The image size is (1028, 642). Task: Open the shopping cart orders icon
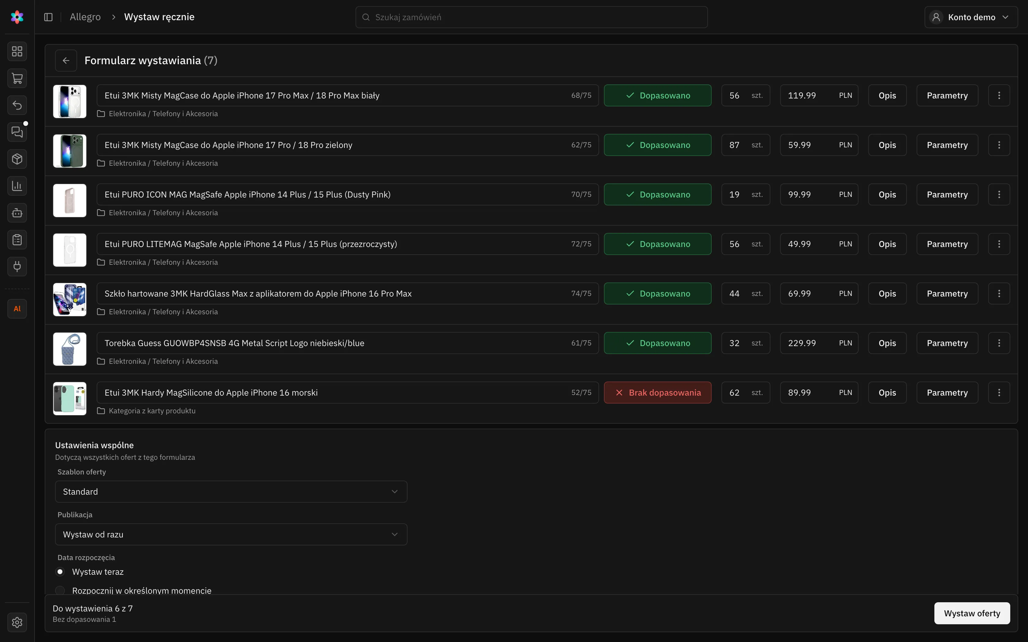point(17,79)
